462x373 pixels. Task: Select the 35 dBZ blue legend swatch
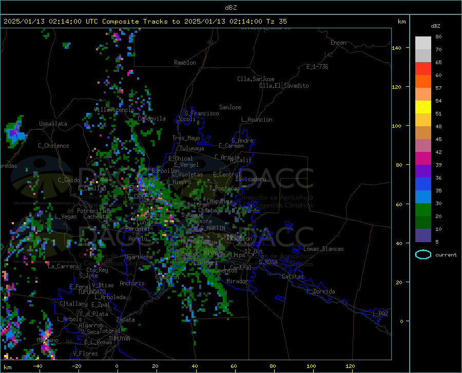[423, 184]
